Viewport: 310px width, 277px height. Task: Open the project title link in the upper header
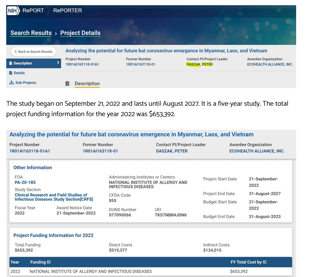point(166,51)
